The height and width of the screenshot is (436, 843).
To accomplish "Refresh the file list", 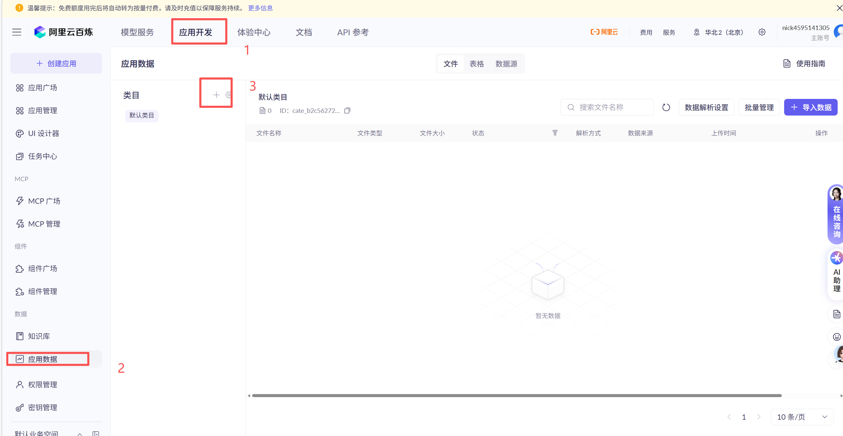I will (x=666, y=108).
